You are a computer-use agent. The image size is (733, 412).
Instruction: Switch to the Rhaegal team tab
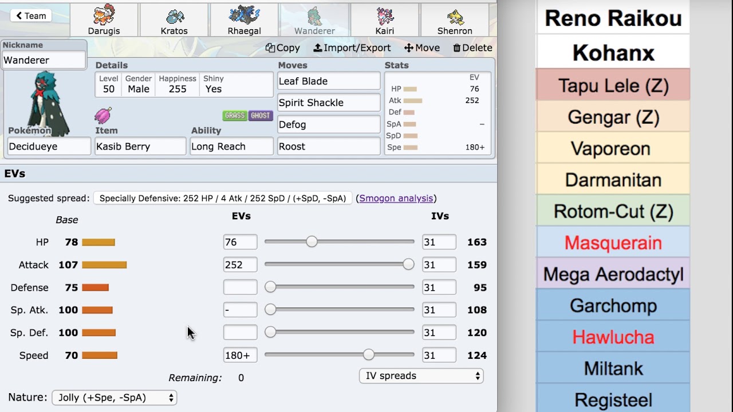click(245, 20)
